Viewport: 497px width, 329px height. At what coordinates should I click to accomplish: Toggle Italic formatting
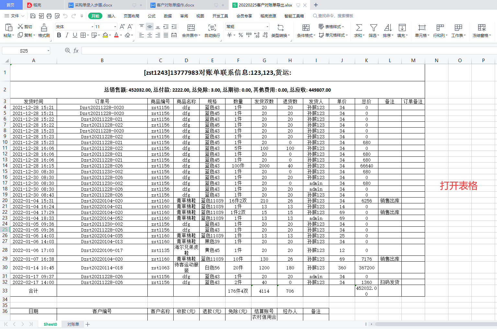pyautogui.click(x=67, y=35)
